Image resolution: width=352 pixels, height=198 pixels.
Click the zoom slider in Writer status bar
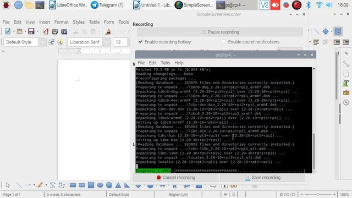pyautogui.click(x=318, y=194)
